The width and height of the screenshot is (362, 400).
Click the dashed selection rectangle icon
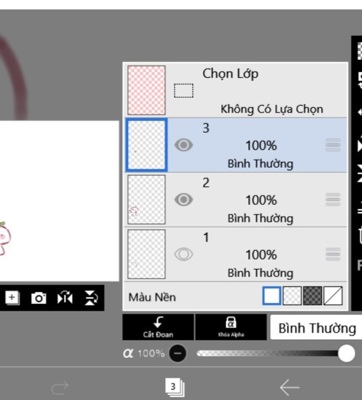pyautogui.click(x=183, y=91)
